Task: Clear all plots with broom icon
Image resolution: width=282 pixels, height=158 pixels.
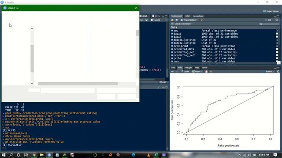Action: pos(211,72)
